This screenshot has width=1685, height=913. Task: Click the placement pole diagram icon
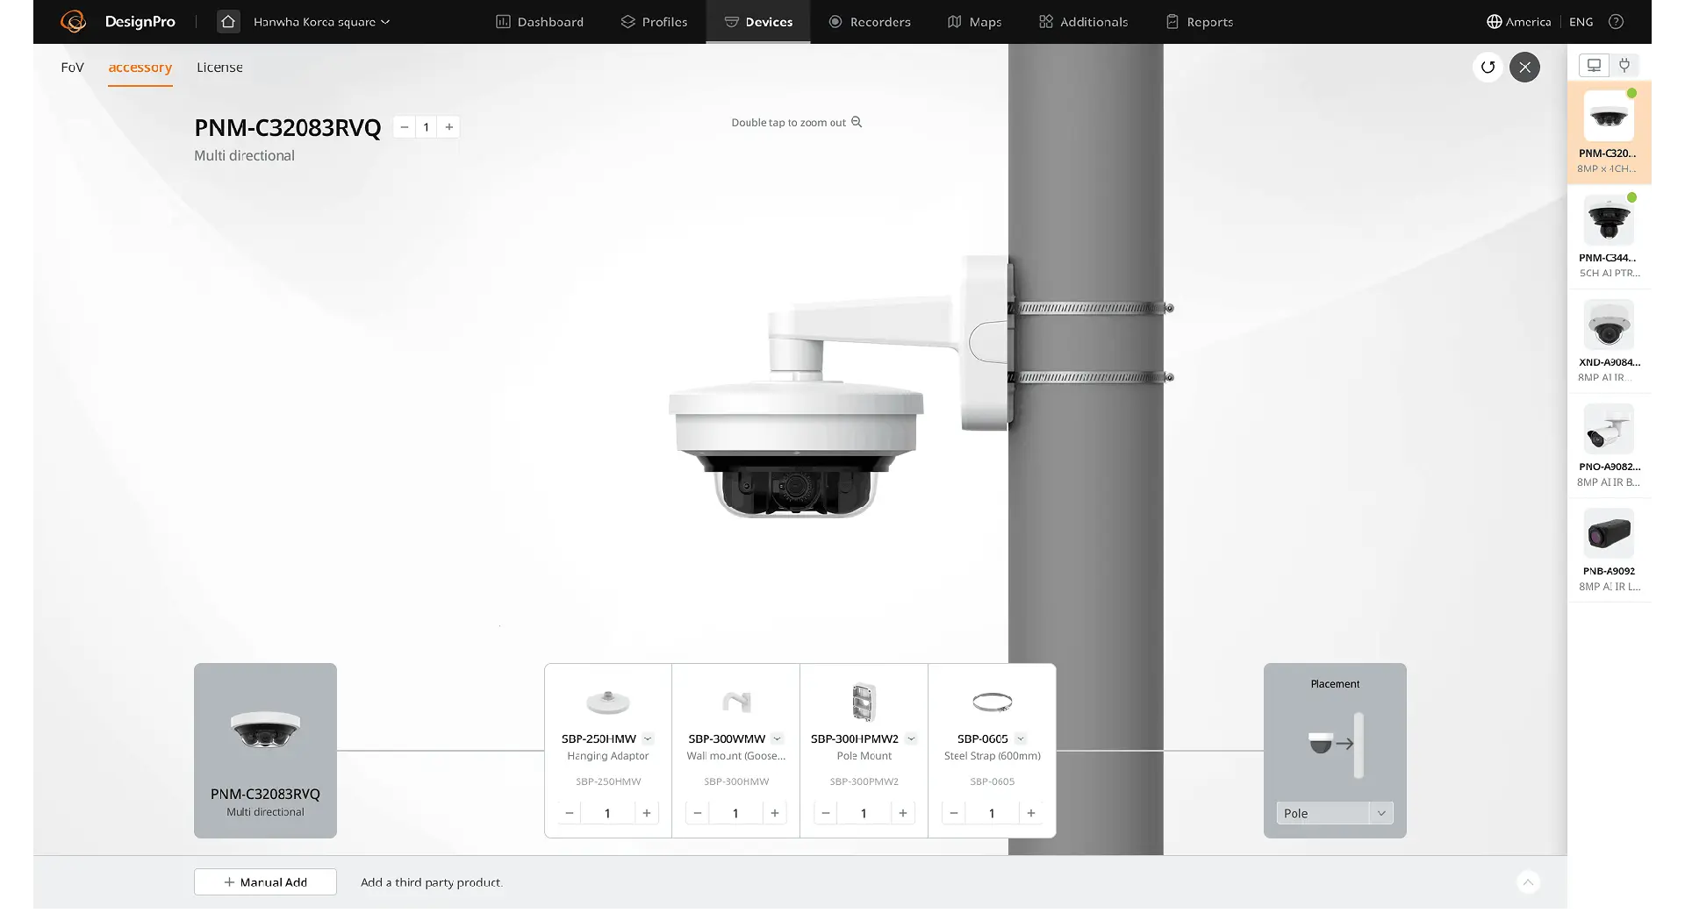click(1335, 744)
